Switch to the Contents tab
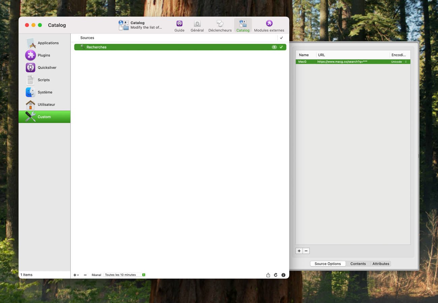 click(x=358, y=264)
